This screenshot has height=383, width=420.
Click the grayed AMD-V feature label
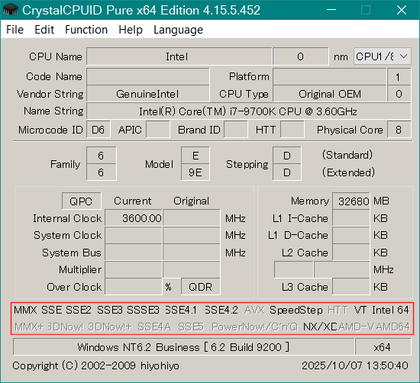(x=357, y=327)
